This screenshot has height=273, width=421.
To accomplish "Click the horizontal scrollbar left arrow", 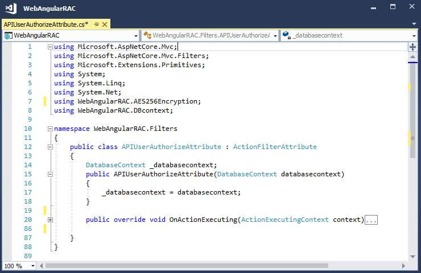I will pyautogui.click(x=41, y=266).
